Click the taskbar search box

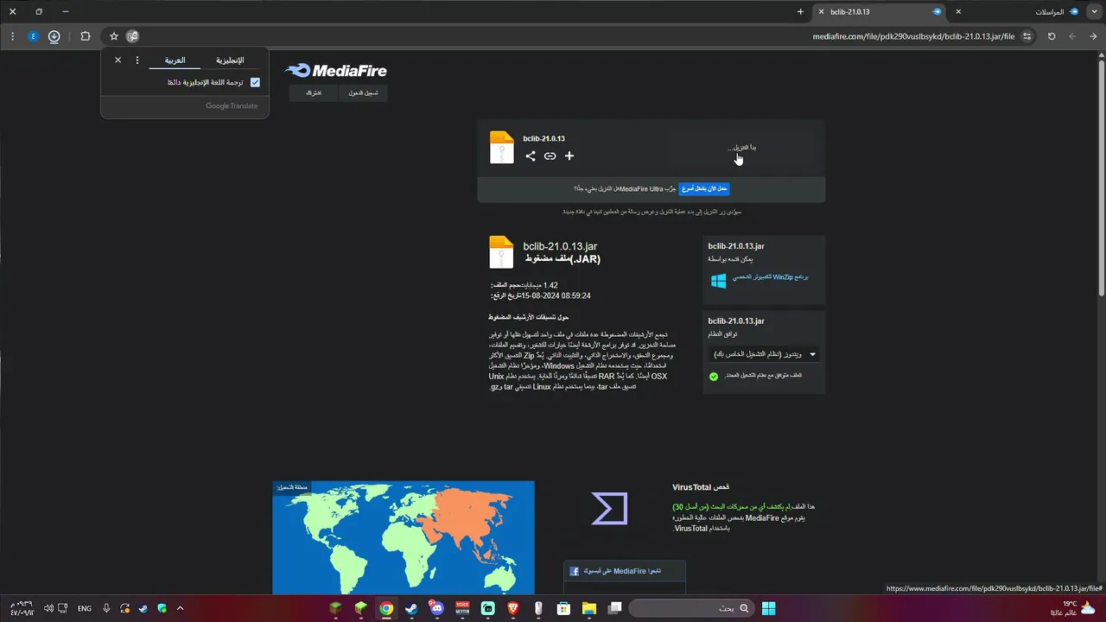pos(690,609)
